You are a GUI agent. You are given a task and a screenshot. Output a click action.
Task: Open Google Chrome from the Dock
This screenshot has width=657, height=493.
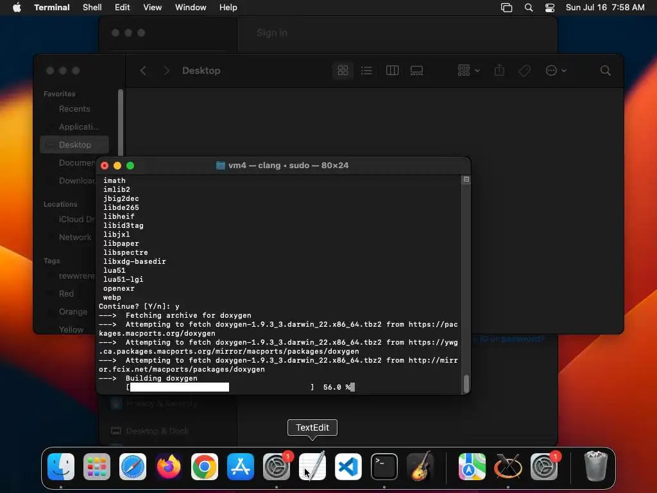coord(205,467)
